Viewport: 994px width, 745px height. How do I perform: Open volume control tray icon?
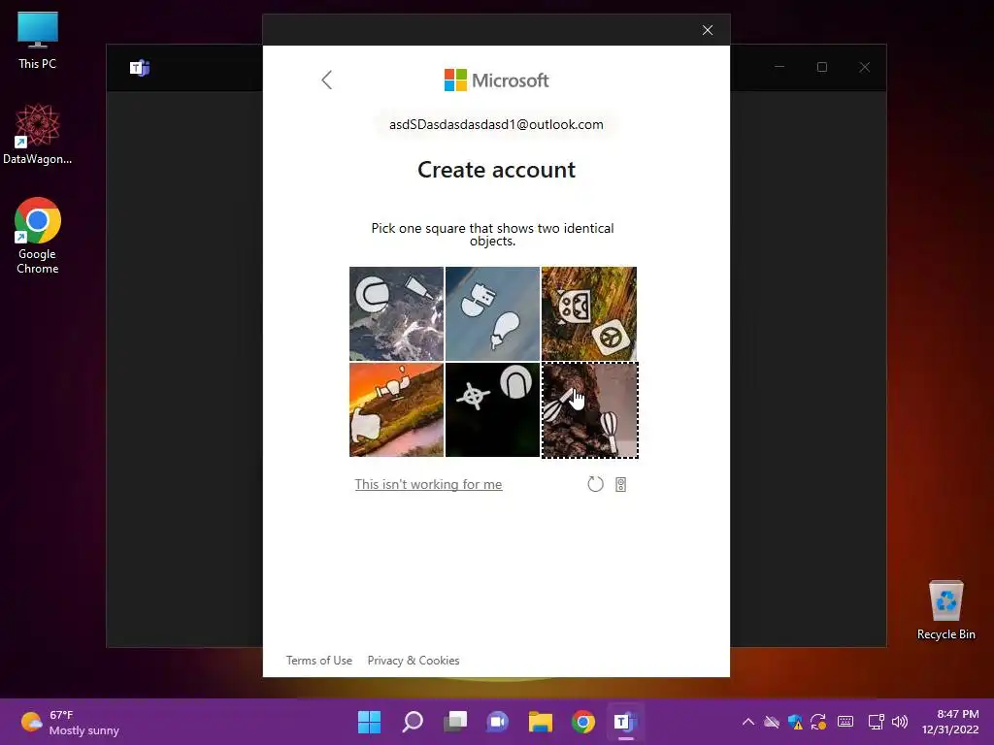(900, 722)
